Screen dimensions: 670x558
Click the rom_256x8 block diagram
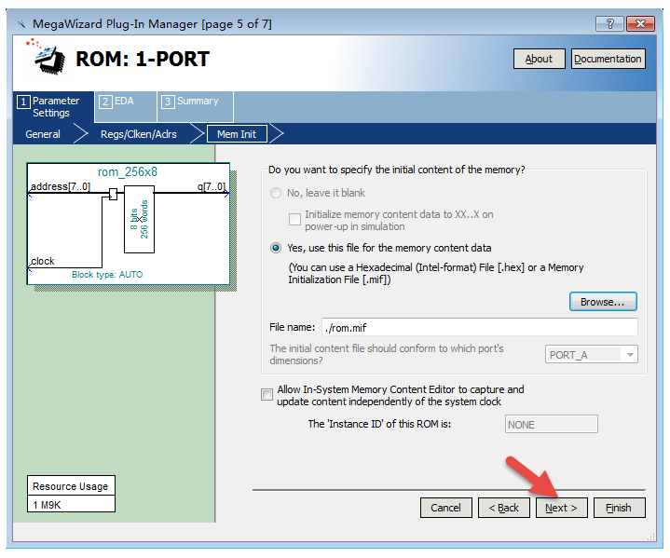[129, 224]
